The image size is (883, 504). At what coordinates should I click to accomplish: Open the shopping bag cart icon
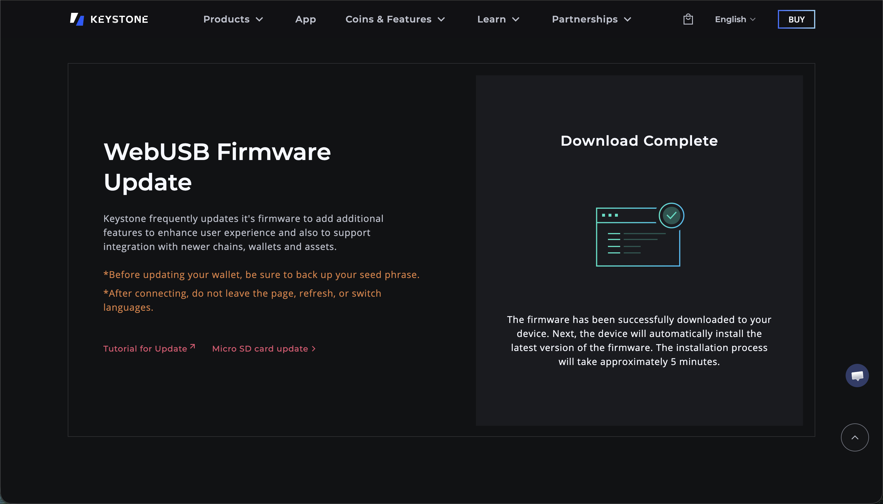pos(688,19)
